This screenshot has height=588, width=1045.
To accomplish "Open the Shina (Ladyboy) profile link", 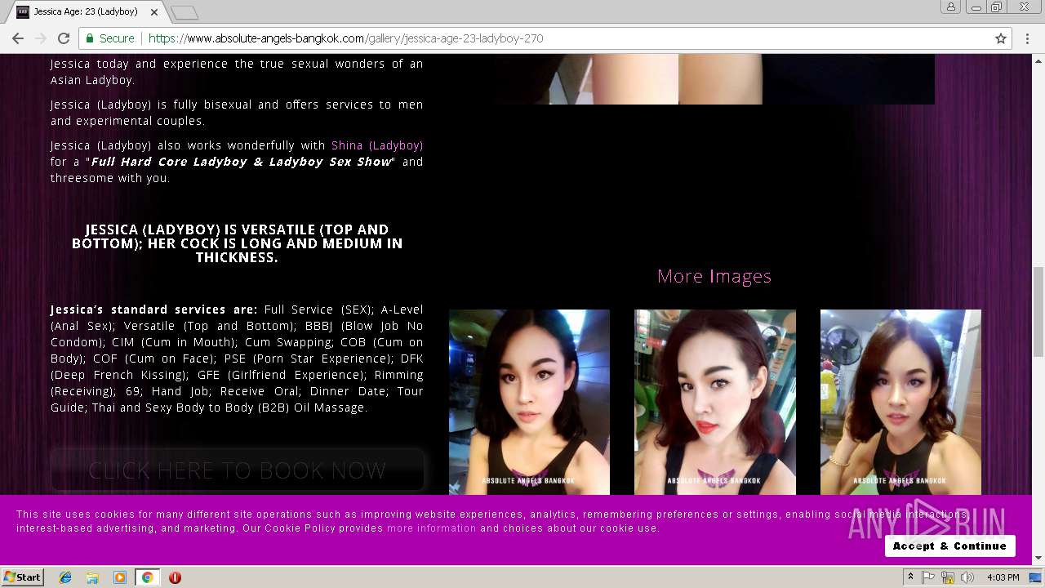I will coord(377,145).
